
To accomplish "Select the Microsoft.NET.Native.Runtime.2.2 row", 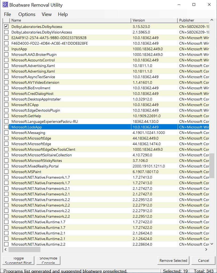I will pyautogui.click(x=106, y=244).
